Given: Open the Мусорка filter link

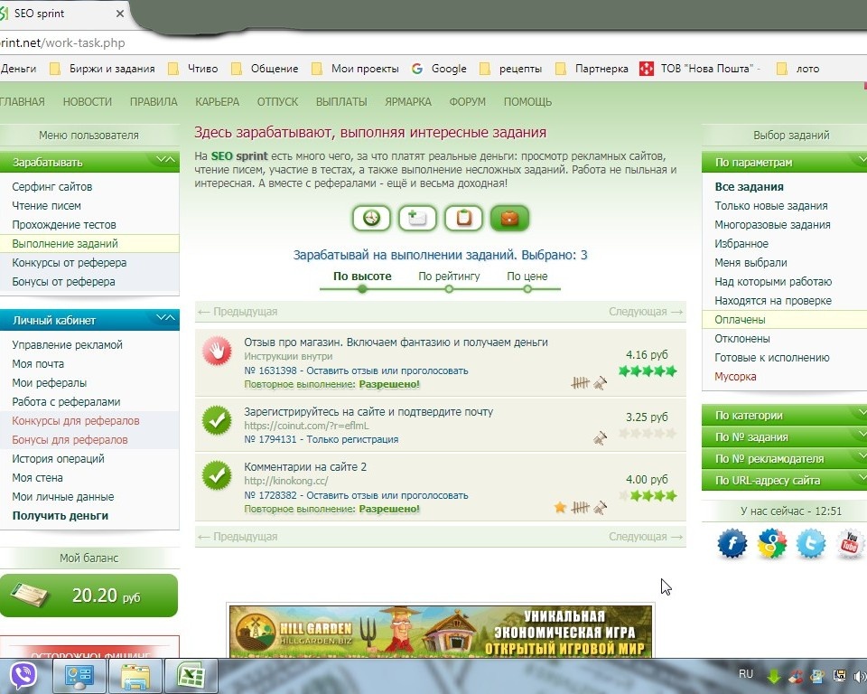Looking at the screenshot, I should 735,376.
